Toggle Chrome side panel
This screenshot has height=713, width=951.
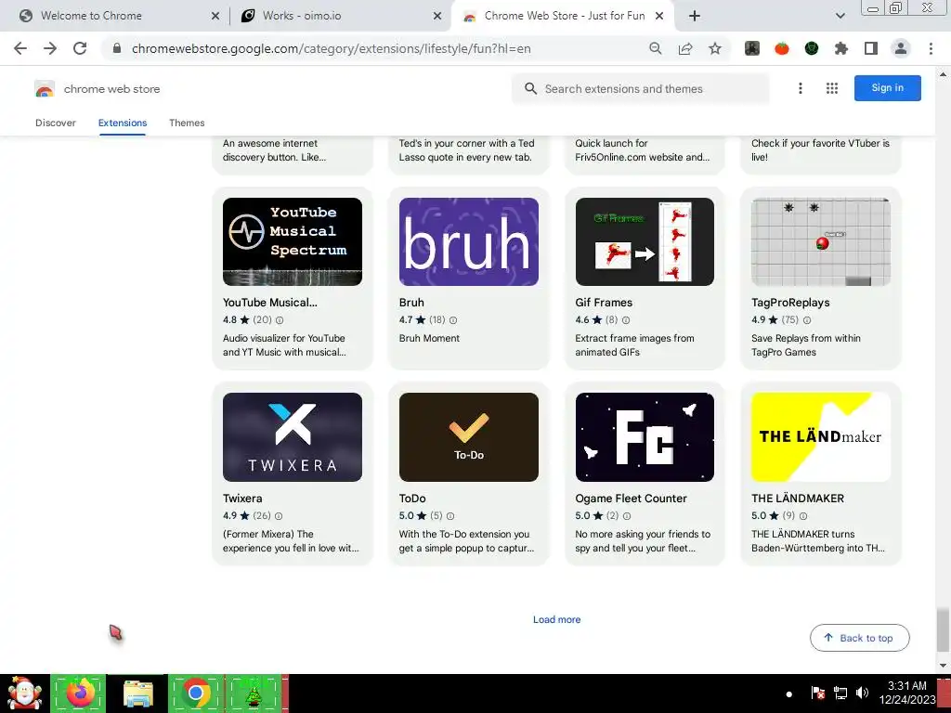click(871, 48)
